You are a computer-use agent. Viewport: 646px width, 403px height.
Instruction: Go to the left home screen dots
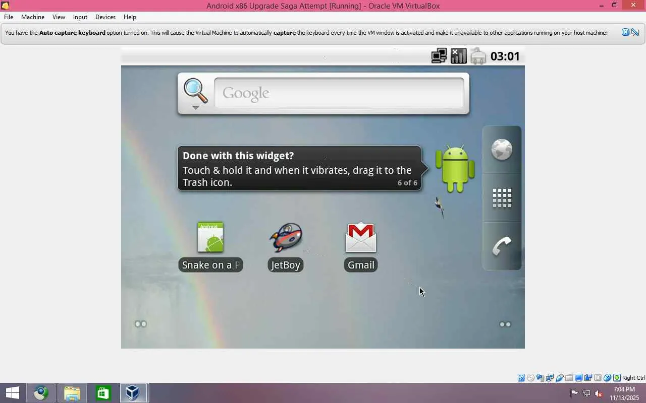140,324
